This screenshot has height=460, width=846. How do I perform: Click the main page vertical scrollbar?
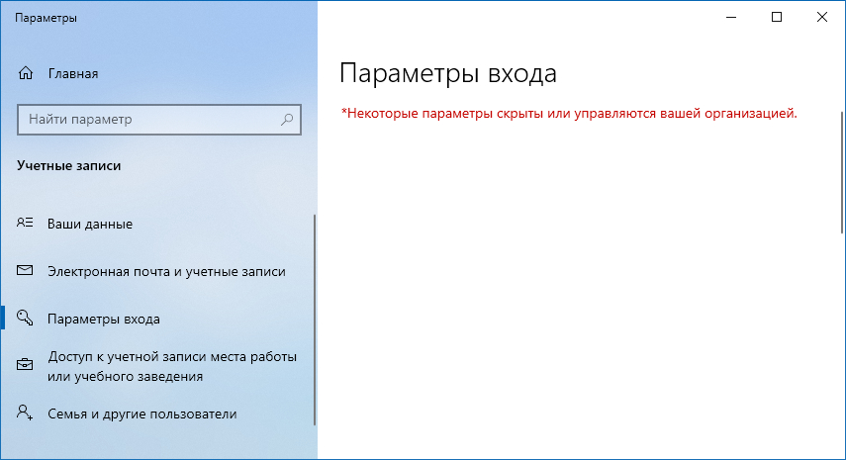[842, 172]
